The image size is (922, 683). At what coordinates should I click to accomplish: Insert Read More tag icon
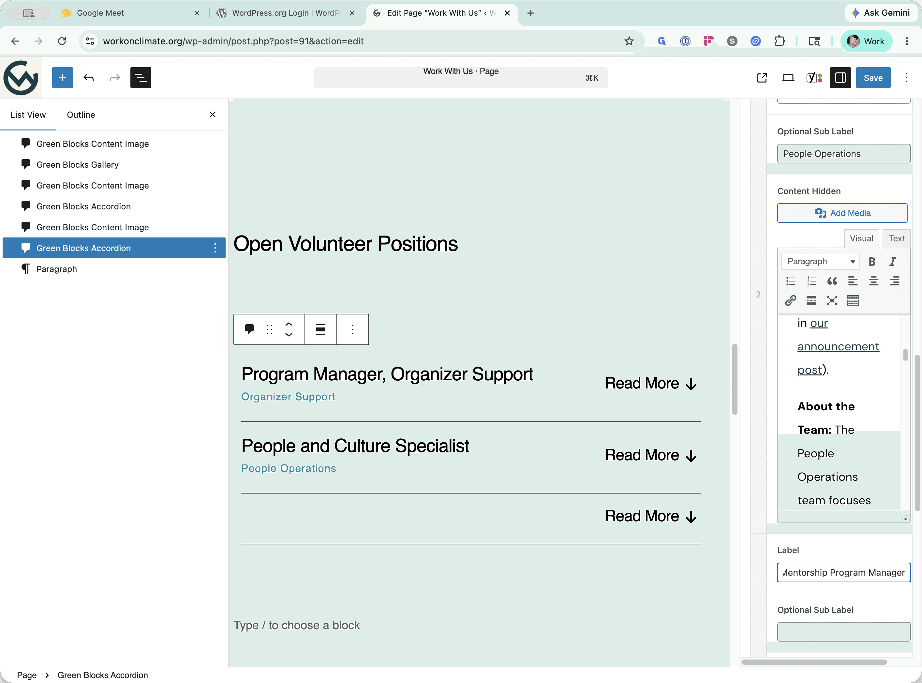point(811,301)
